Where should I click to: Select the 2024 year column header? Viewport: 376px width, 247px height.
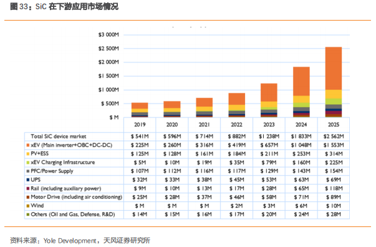pyautogui.click(x=301, y=125)
